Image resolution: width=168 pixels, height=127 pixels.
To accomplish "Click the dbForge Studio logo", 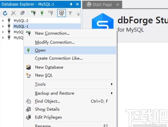I will [x=103, y=21].
